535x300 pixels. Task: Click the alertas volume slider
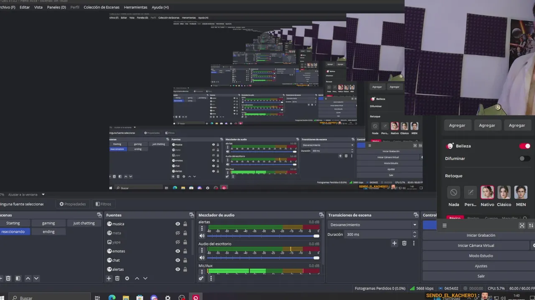click(x=262, y=236)
